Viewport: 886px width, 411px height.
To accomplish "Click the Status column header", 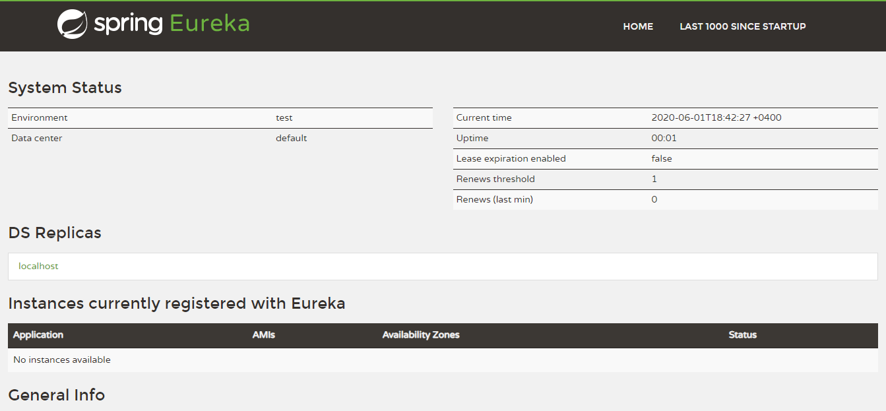I will [x=743, y=334].
